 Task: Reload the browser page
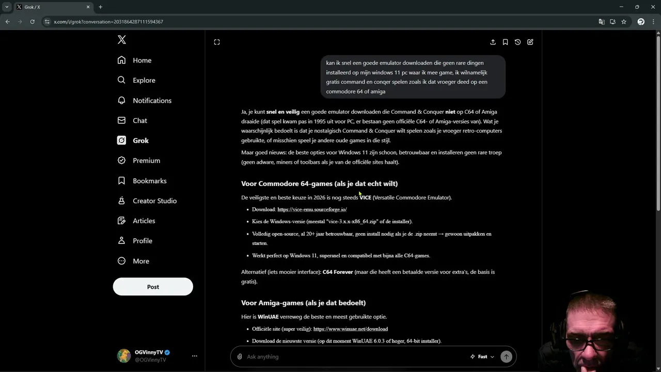coord(32,22)
